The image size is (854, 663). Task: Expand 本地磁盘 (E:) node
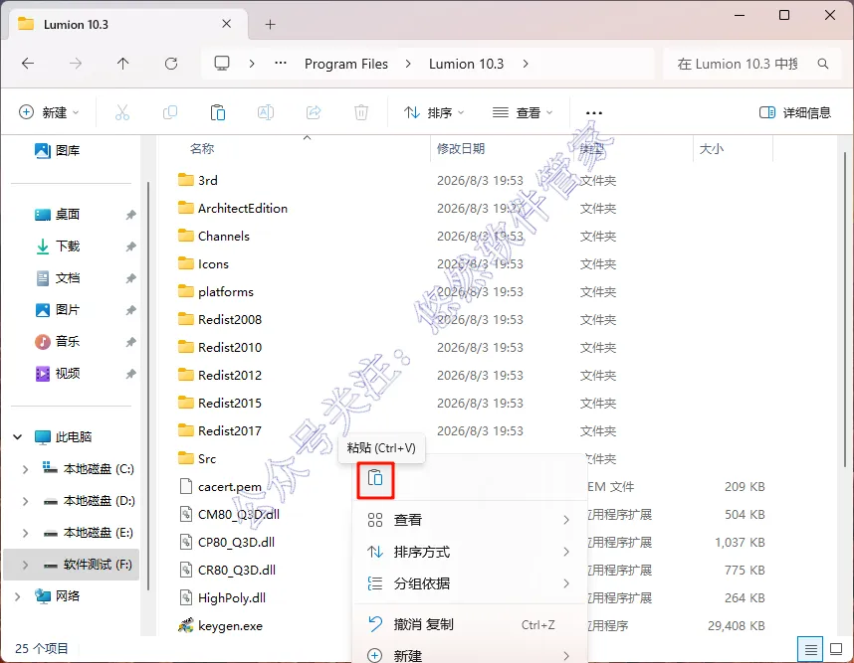[25, 533]
